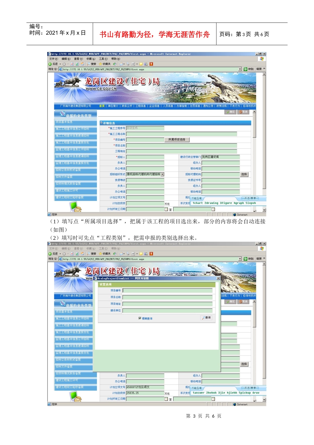Screen dimensions: 314x445
Task: Click 政务公开 nav link in first screenshot
Action: pyautogui.click(x=127, y=106)
